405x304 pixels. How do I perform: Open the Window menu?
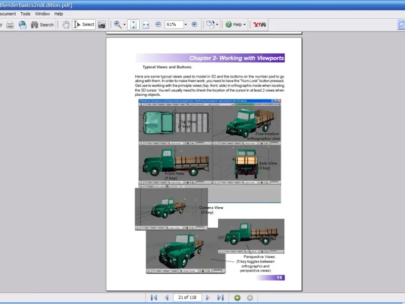click(x=43, y=14)
